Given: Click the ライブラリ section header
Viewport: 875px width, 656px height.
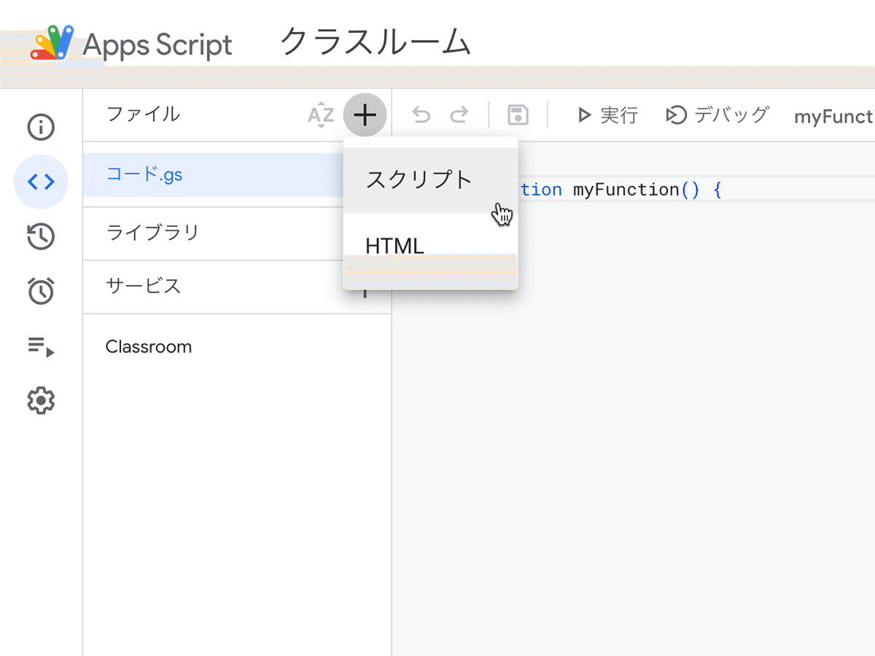Looking at the screenshot, I should (x=152, y=233).
